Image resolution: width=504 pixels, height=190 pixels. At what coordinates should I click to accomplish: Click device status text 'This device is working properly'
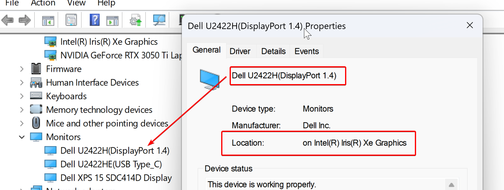coord(262,185)
